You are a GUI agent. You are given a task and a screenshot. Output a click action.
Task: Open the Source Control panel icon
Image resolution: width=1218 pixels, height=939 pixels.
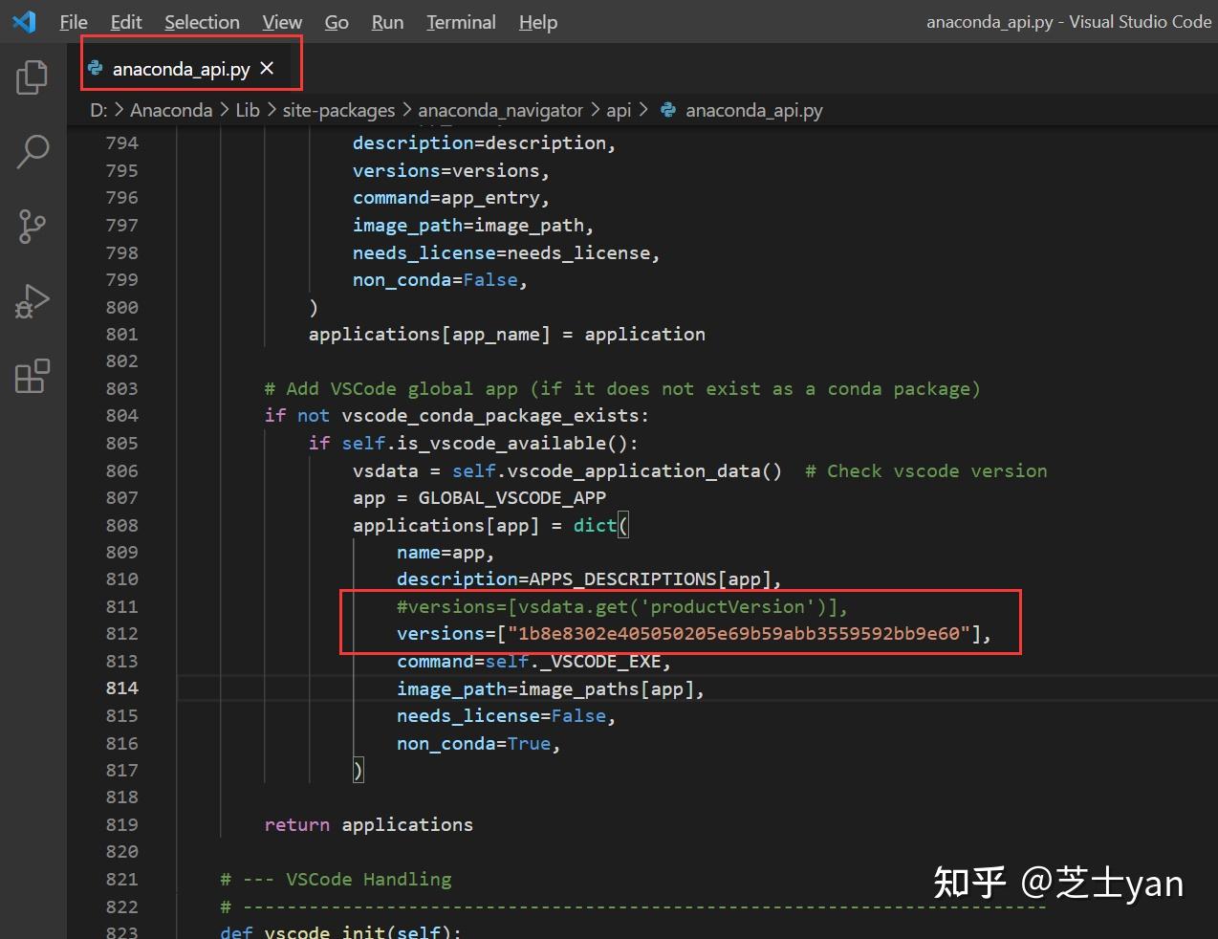pyautogui.click(x=32, y=227)
